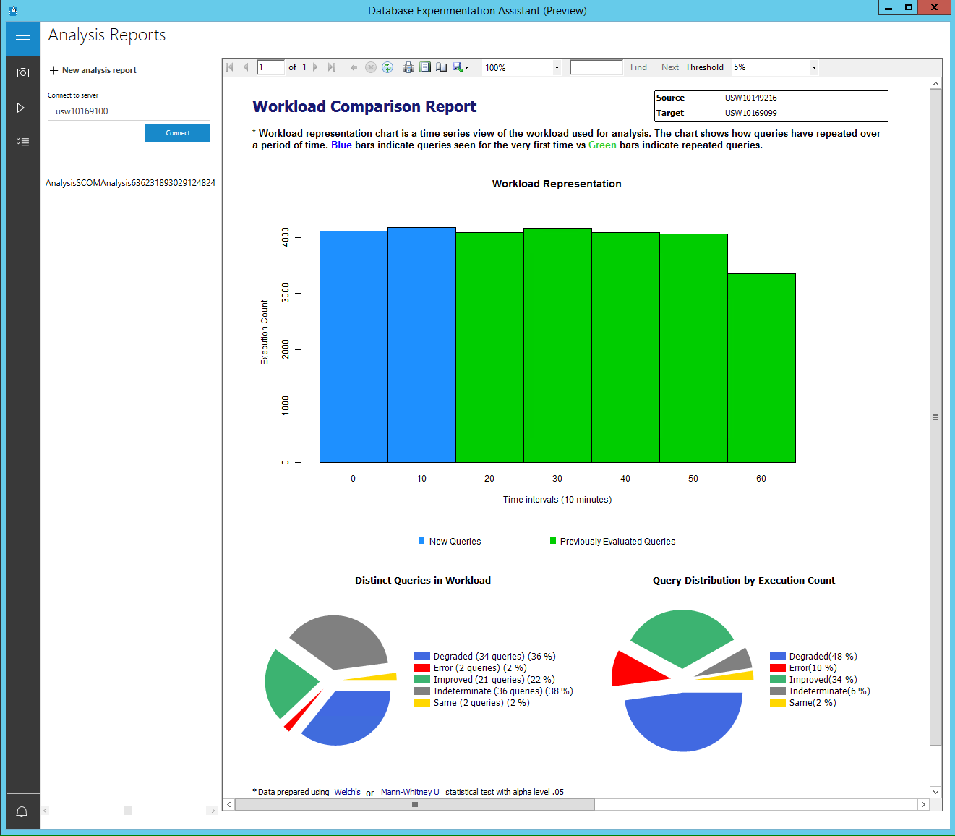The height and width of the screenshot is (836, 955).
Task: Click Previously Evaluated Queries green legend swatch
Action: [553, 540]
